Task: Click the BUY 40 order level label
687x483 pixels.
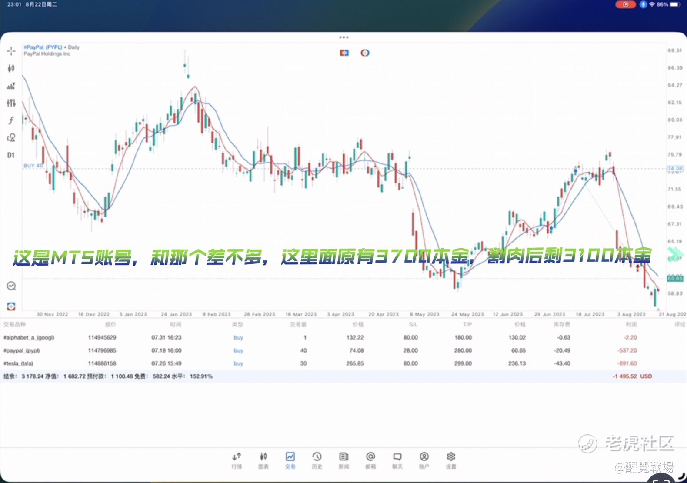Action: 33,166
